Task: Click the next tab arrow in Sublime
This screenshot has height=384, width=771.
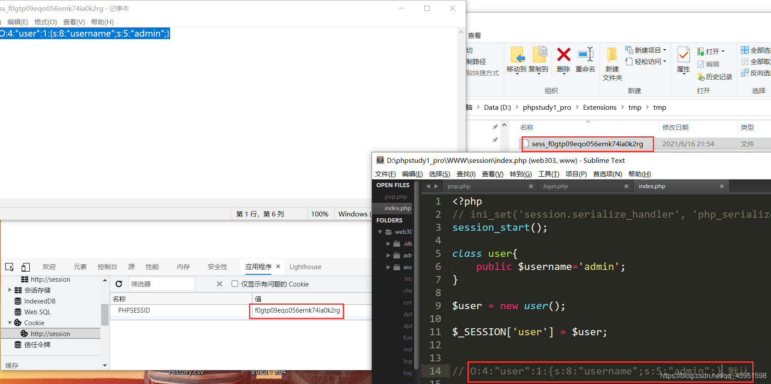Action: [x=436, y=186]
